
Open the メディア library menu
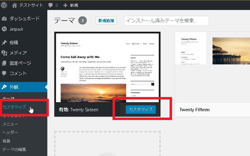coord(18,53)
